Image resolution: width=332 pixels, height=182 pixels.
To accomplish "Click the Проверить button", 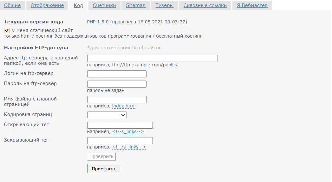I will (101, 156).
